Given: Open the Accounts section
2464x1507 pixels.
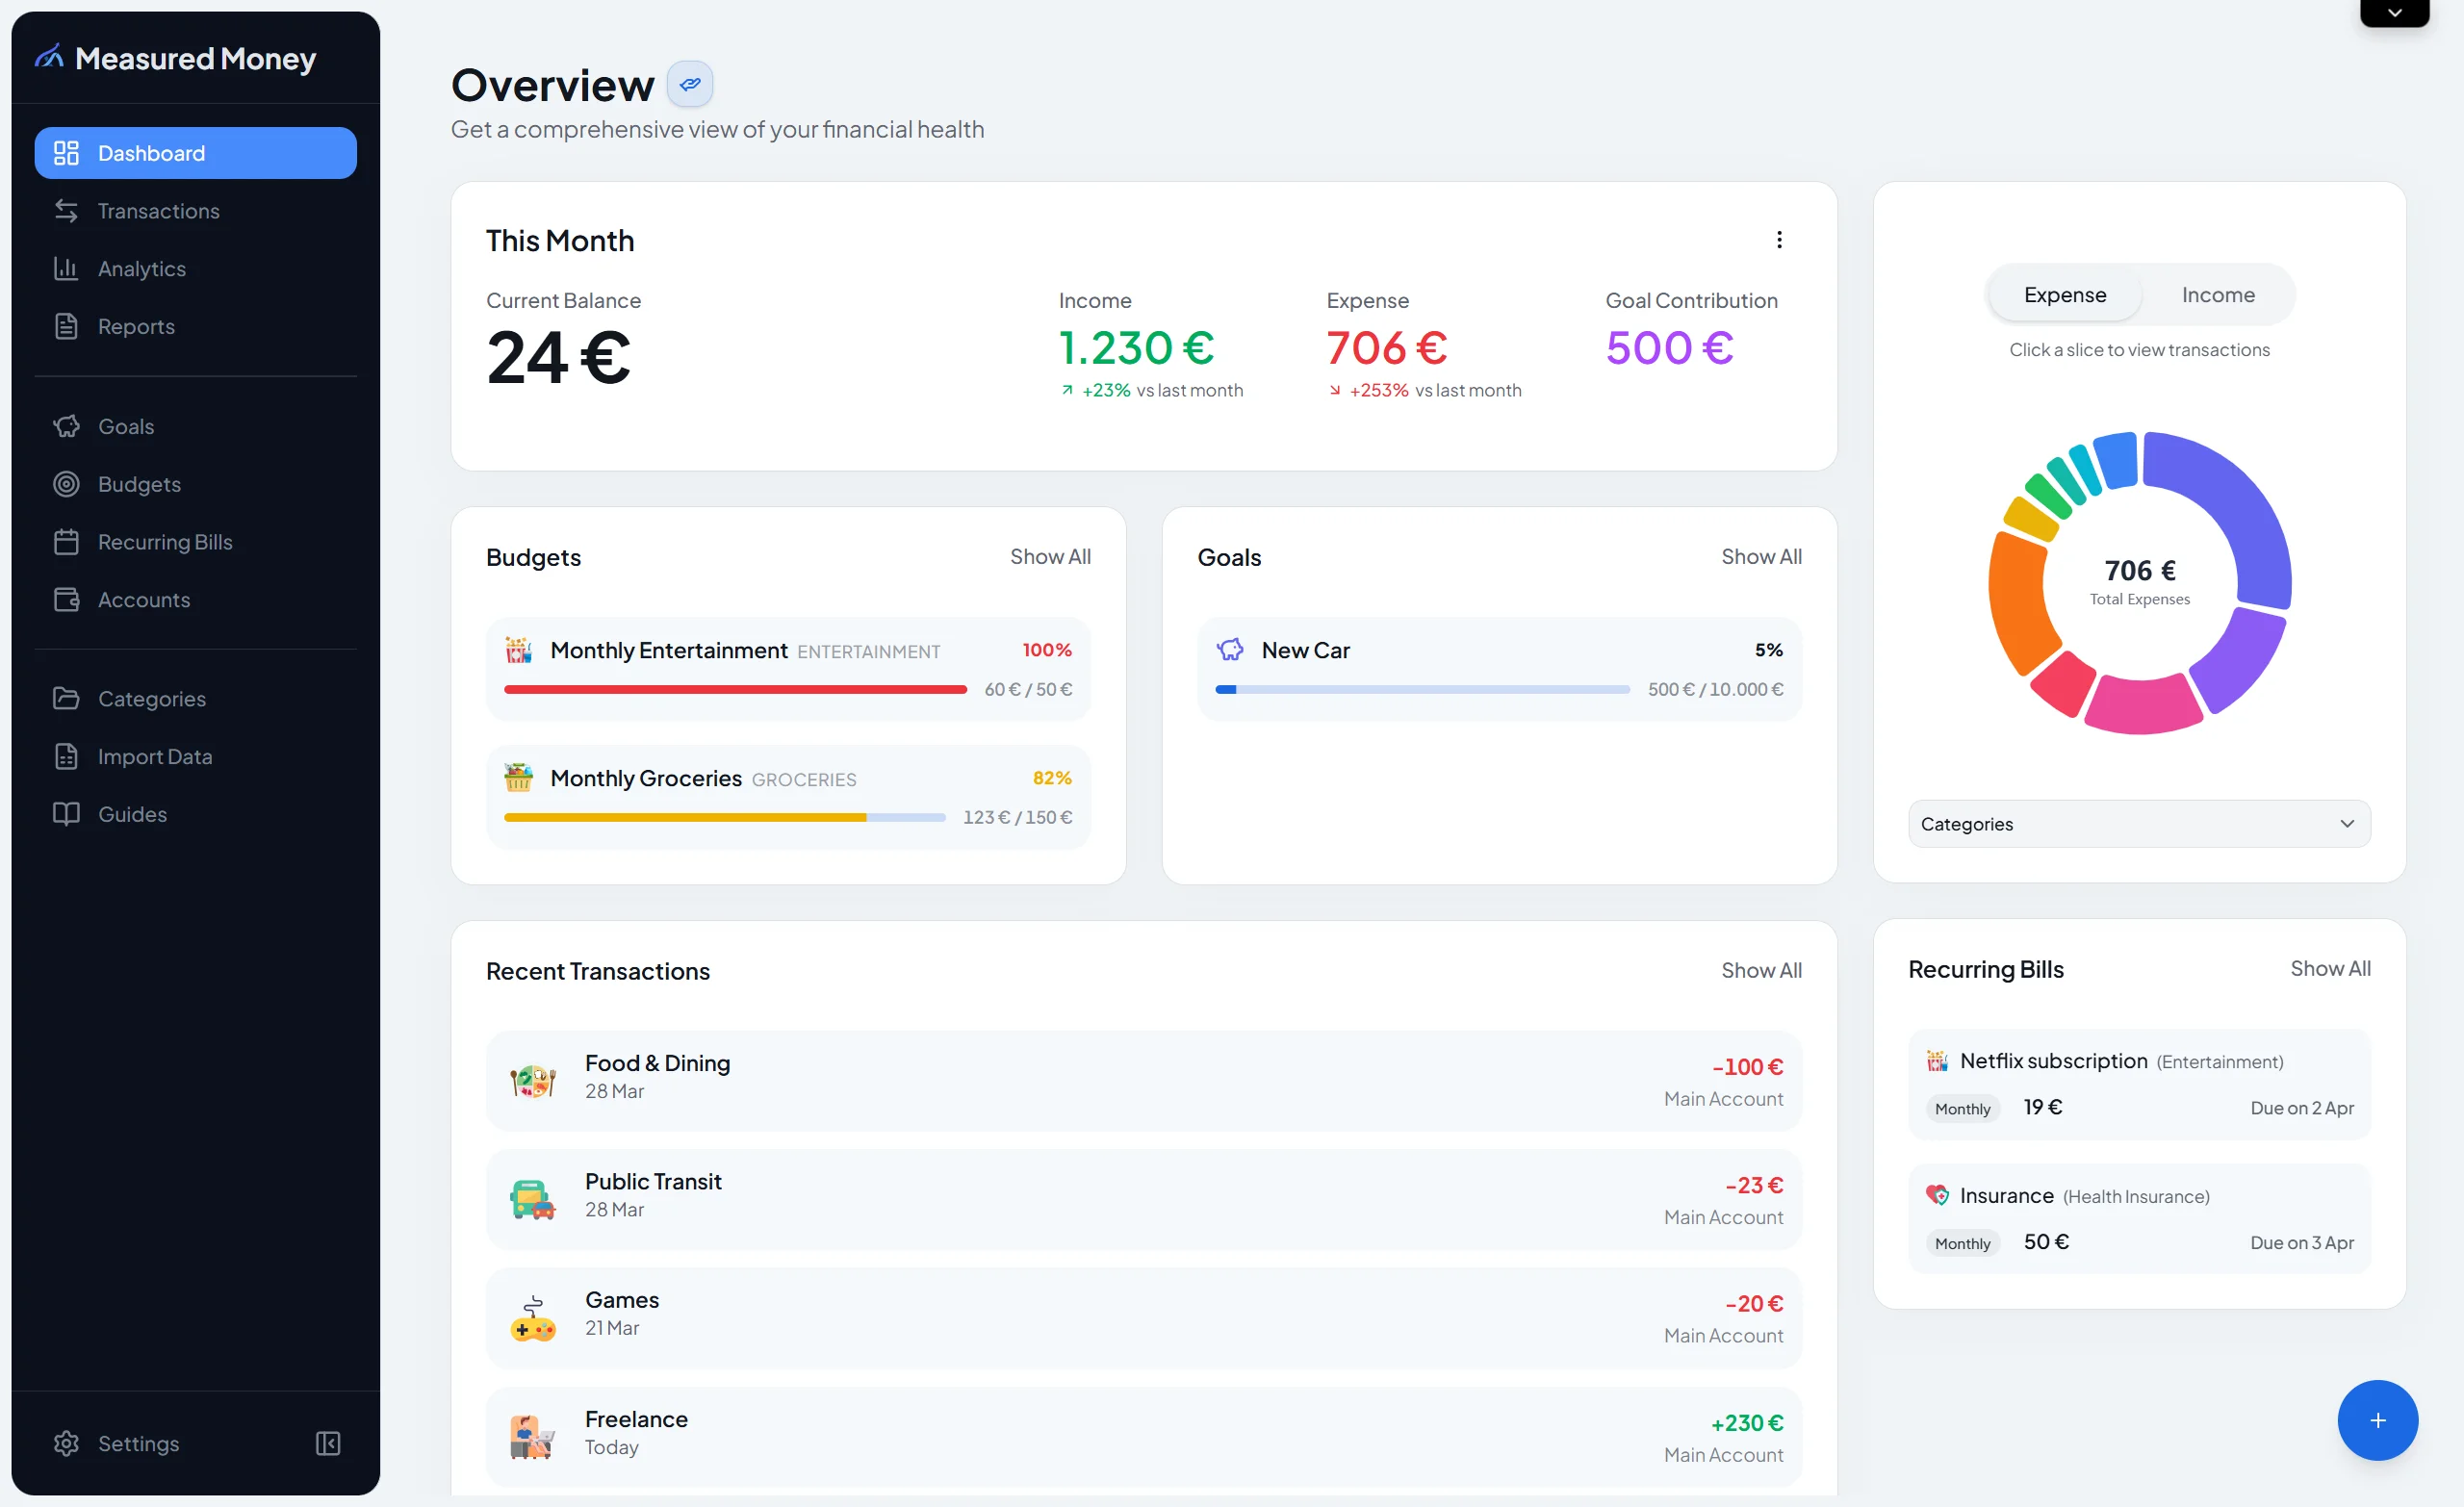Looking at the screenshot, I should [144, 599].
